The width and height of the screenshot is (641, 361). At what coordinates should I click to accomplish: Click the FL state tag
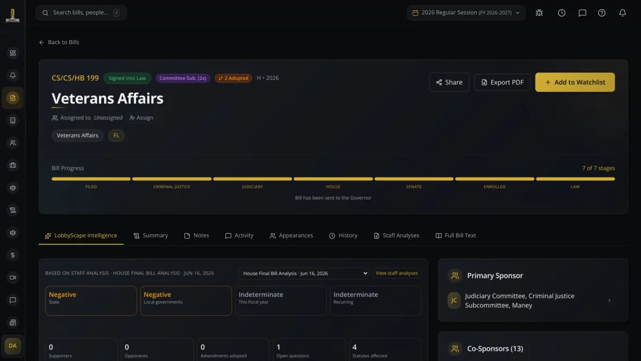click(116, 136)
